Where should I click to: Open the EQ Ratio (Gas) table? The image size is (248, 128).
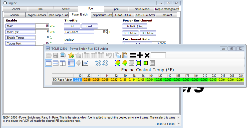click(x=135, y=26)
